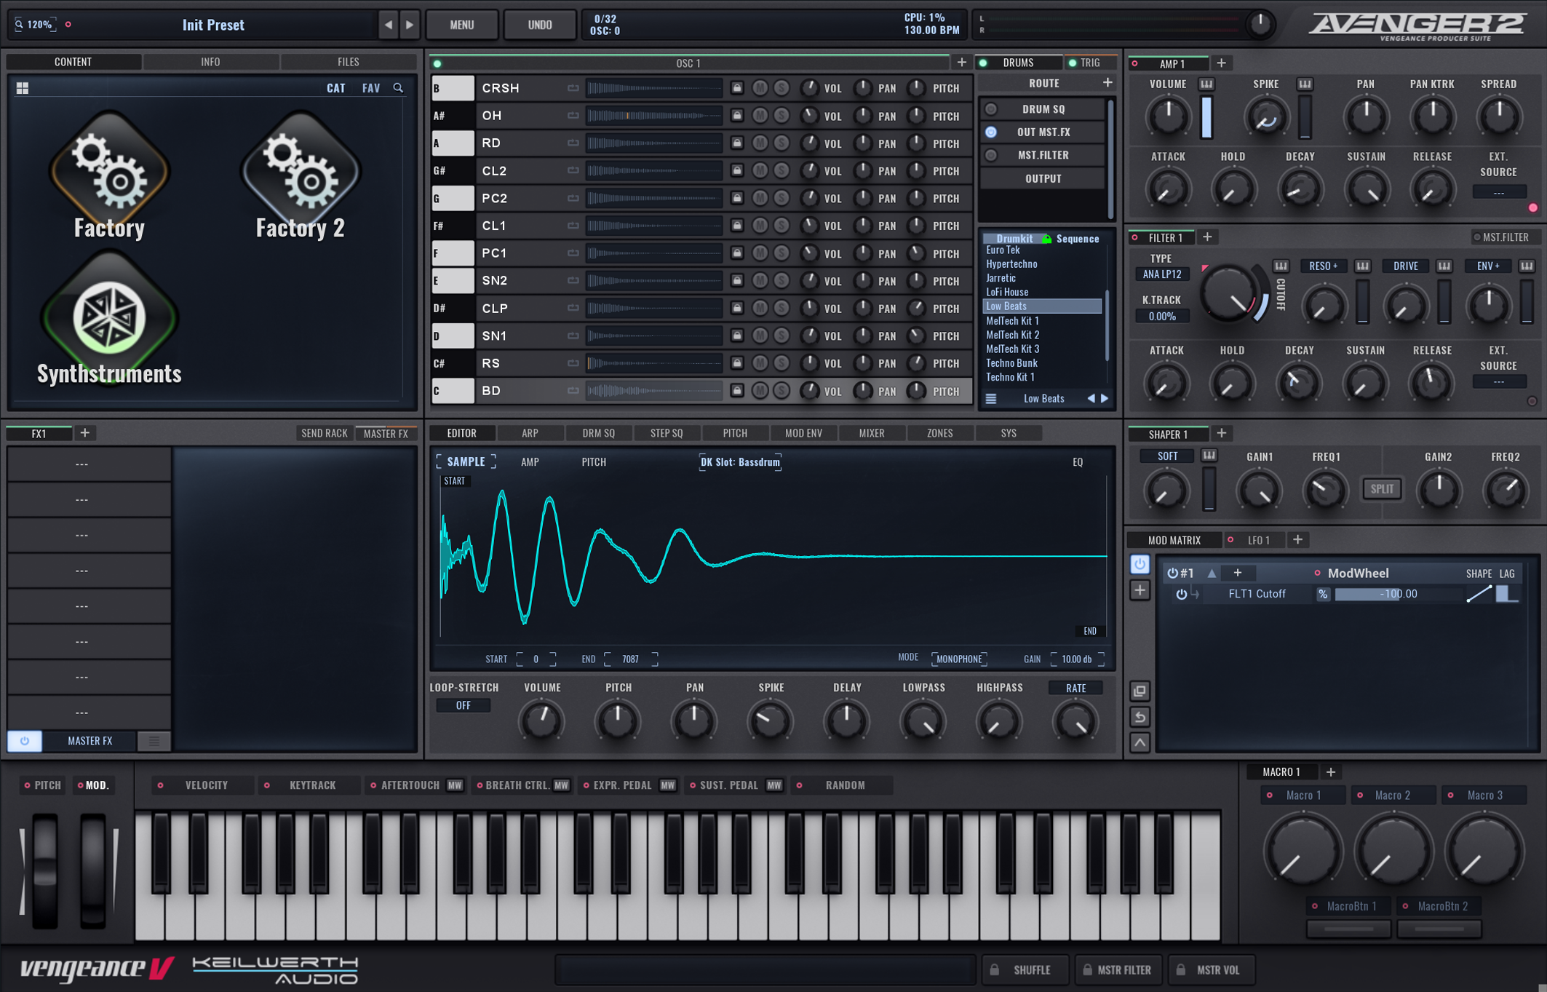Click the drumkit list menu icon
Viewport: 1547px width, 992px height.
(991, 399)
